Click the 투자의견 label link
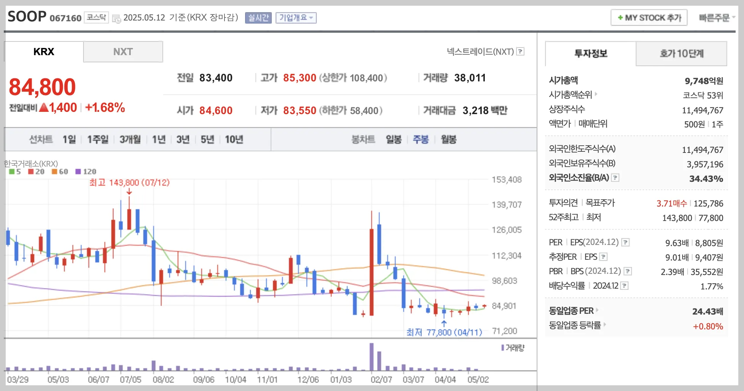This screenshot has width=744, height=391. pos(563,203)
